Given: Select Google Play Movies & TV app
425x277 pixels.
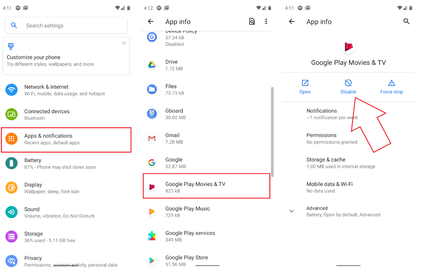Looking at the screenshot, I should 206,187.
